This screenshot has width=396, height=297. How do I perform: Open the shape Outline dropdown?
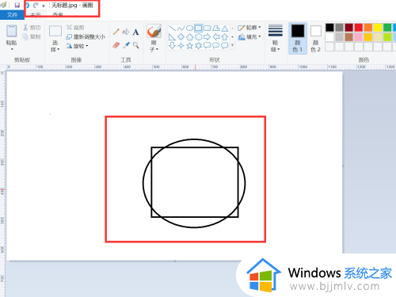click(249, 28)
